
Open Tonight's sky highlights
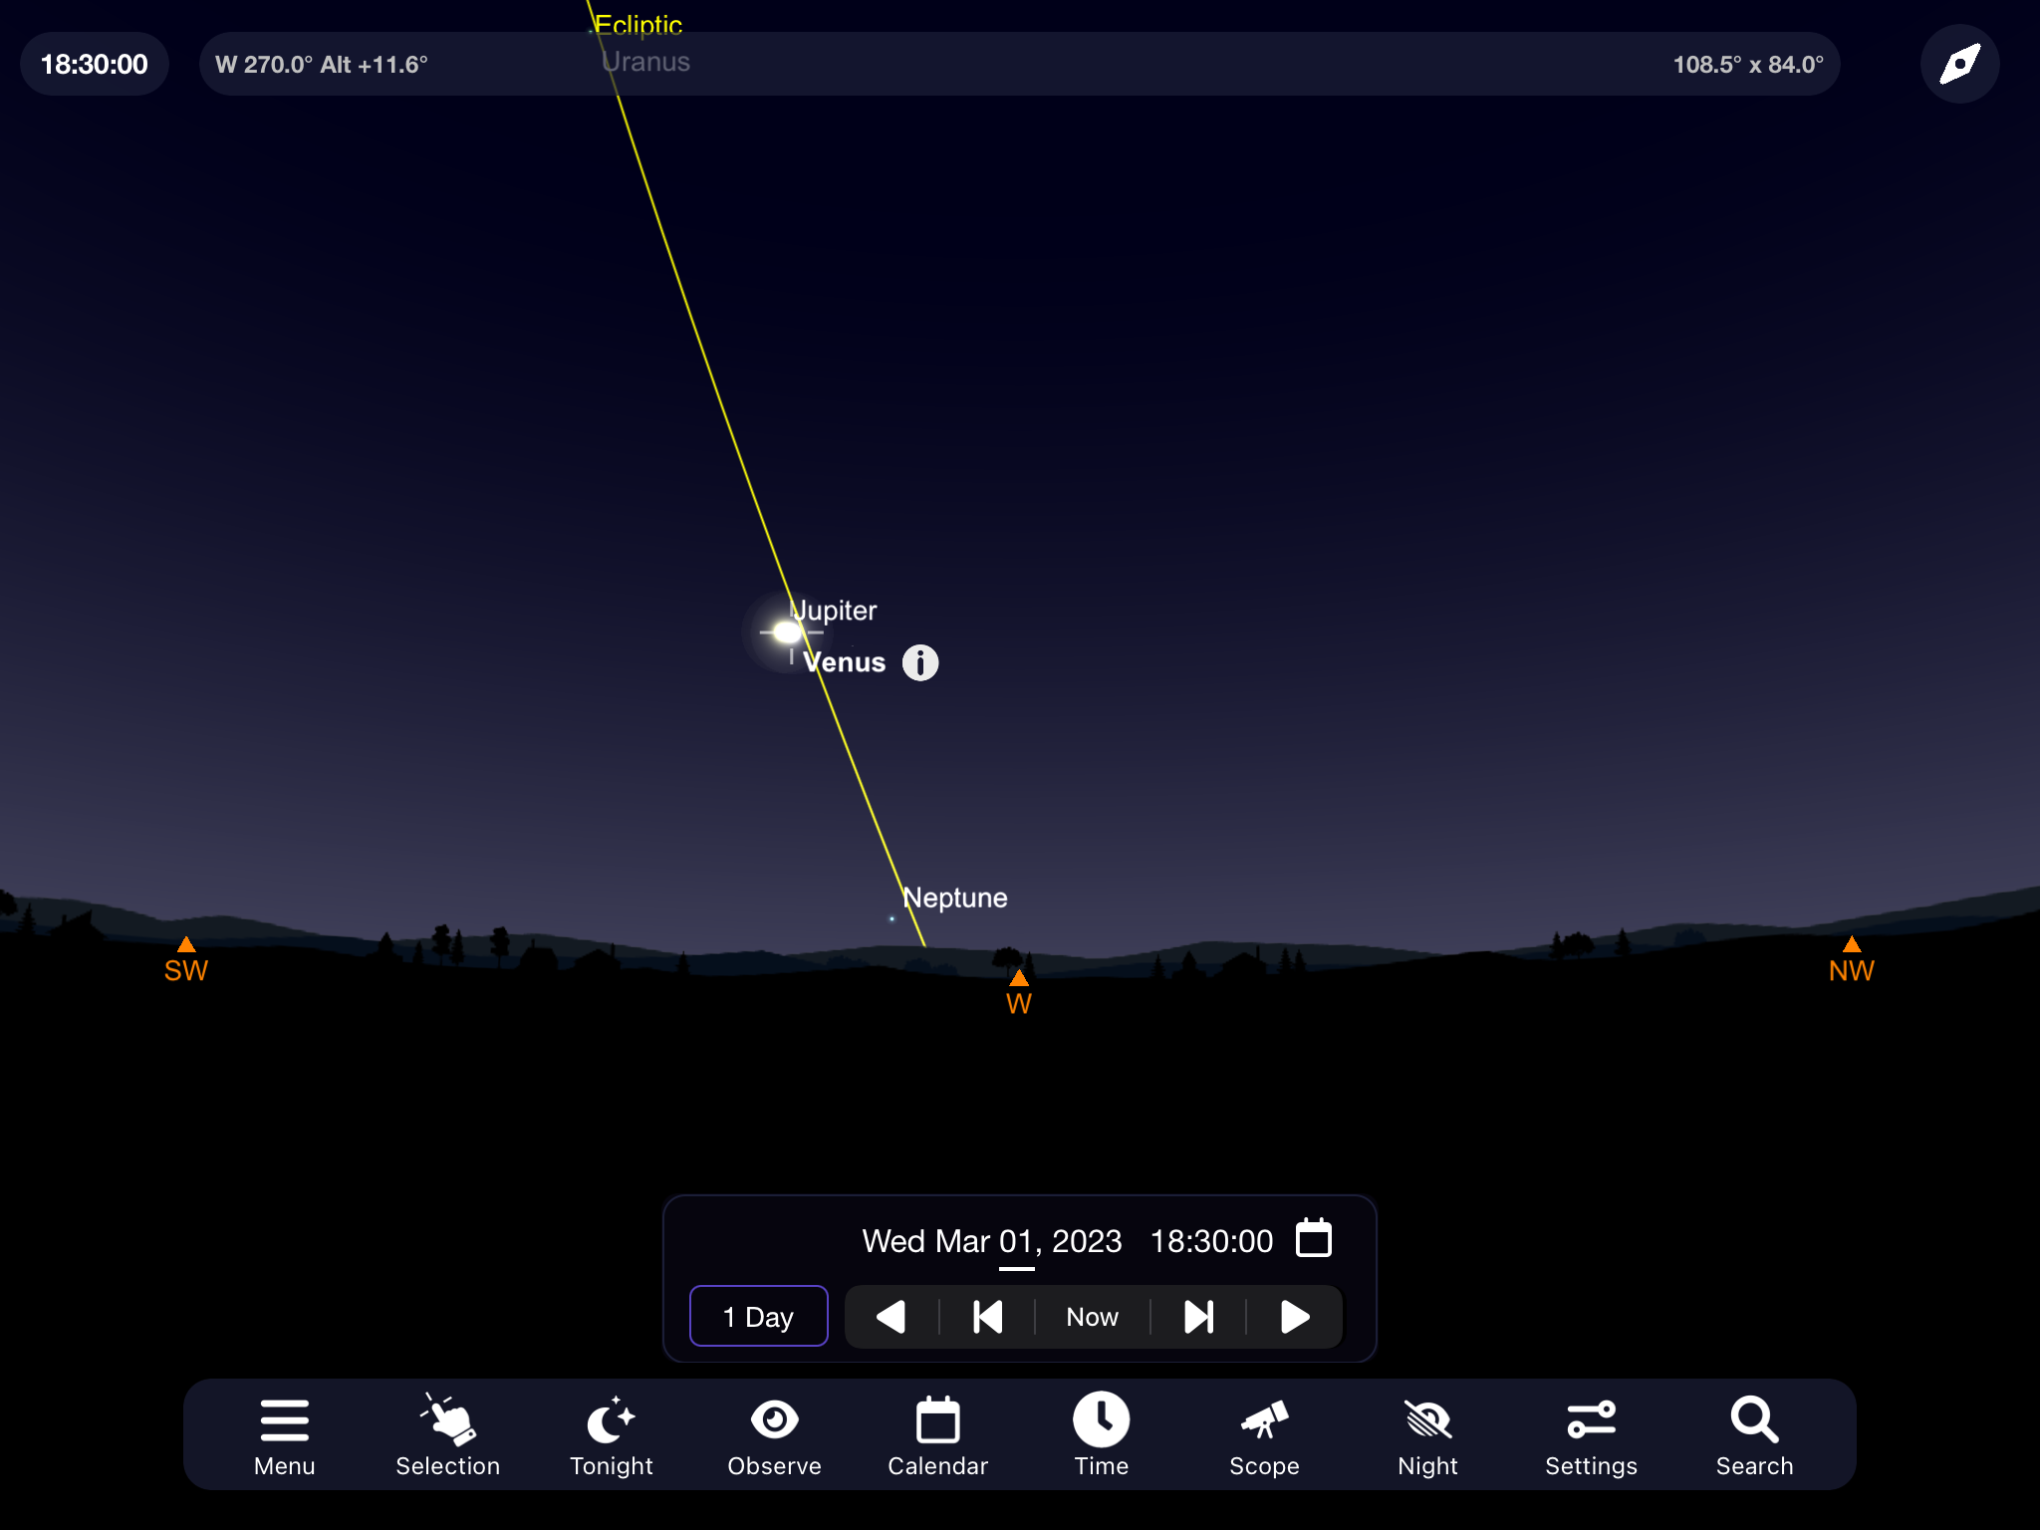click(611, 1435)
